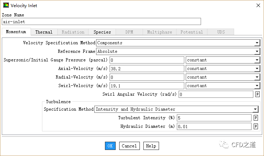
Task: Click the Velocity Inlet title bar icon
Action: click(x=6, y=5)
